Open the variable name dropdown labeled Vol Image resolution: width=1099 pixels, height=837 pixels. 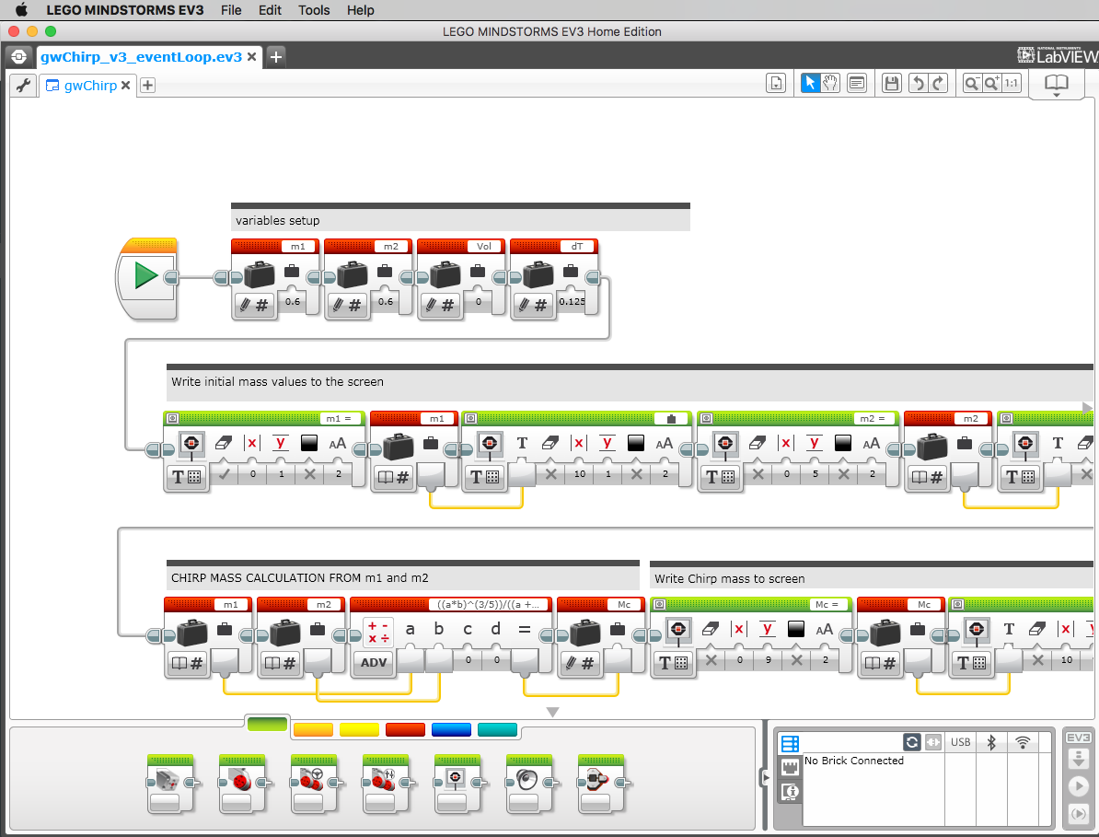click(x=483, y=247)
